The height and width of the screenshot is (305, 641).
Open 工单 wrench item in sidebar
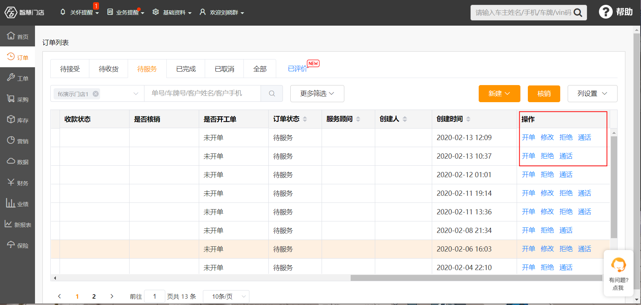click(x=17, y=78)
